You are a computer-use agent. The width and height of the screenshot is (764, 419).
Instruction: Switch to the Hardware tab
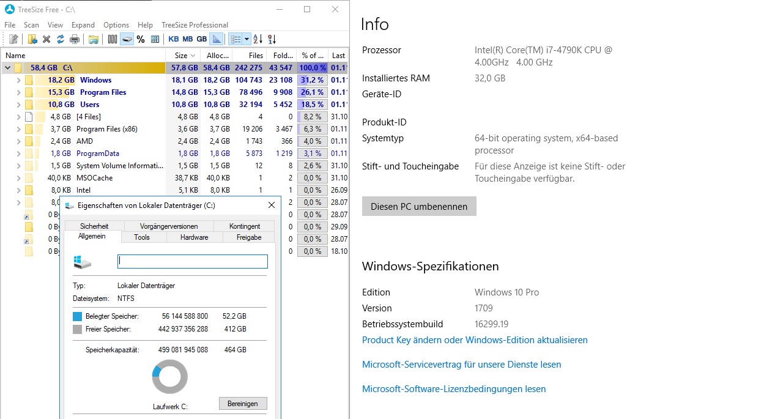pyautogui.click(x=194, y=237)
